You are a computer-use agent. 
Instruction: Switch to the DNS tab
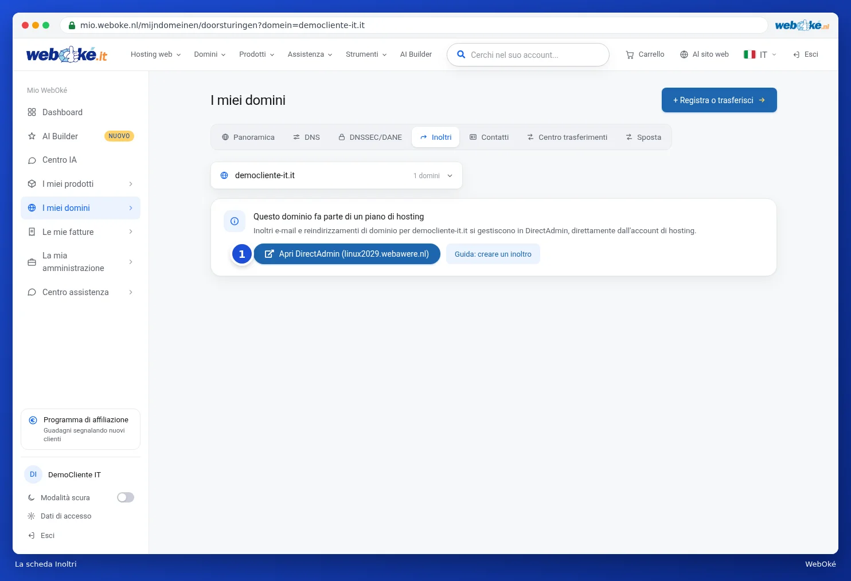pyautogui.click(x=306, y=138)
